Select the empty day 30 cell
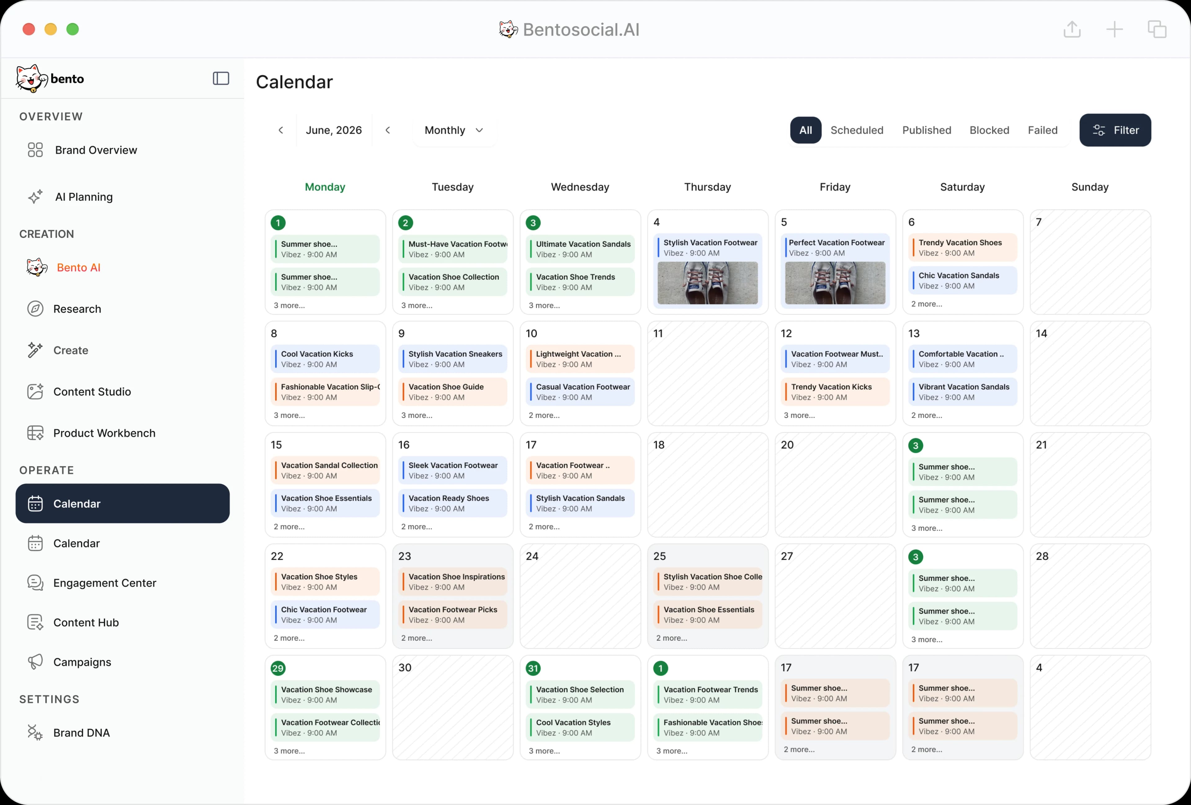The image size is (1191, 805). click(453, 708)
